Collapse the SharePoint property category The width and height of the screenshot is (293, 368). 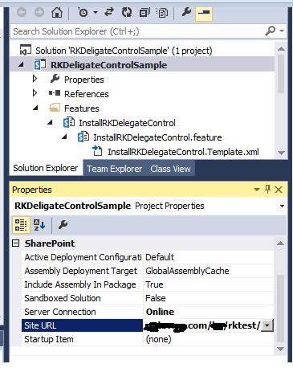[16, 243]
